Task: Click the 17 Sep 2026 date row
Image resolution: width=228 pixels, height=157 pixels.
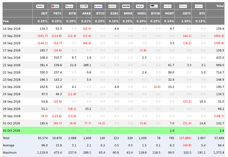Action: [12, 51]
